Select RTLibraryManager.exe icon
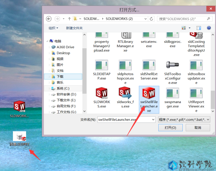The width and height of the screenshot is (216, 171). [x=125, y=37]
